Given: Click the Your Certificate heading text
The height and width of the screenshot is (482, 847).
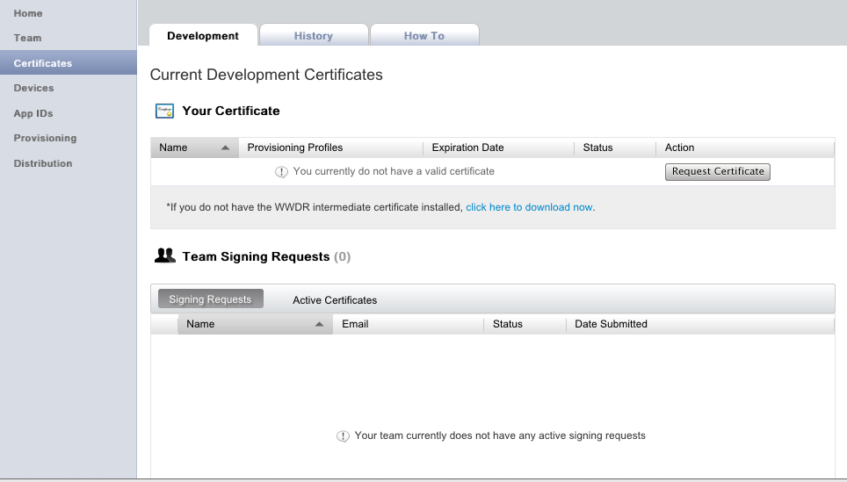Looking at the screenshot, I should [231, 112].
